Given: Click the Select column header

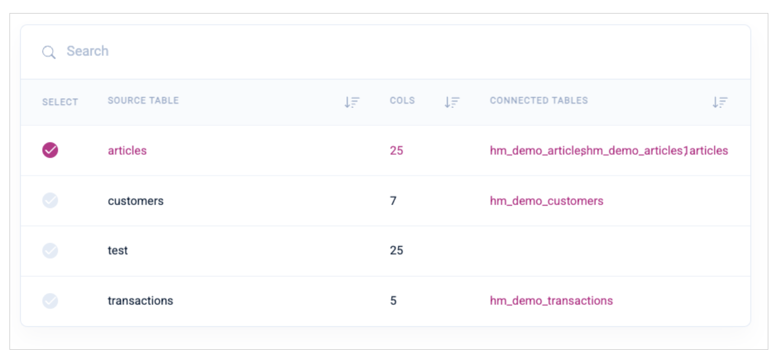Looking at the screenshot, I should tap(60, 102).
